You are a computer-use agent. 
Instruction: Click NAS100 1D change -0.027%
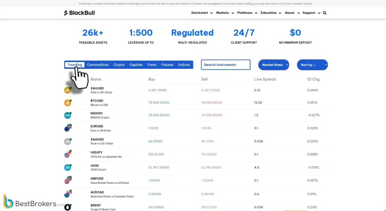click(x=313, y=115)
